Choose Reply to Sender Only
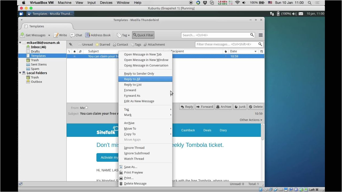Image resolution: width=342 pixels, height=192 pixels. pyautogui.click(x=145, y=74)
